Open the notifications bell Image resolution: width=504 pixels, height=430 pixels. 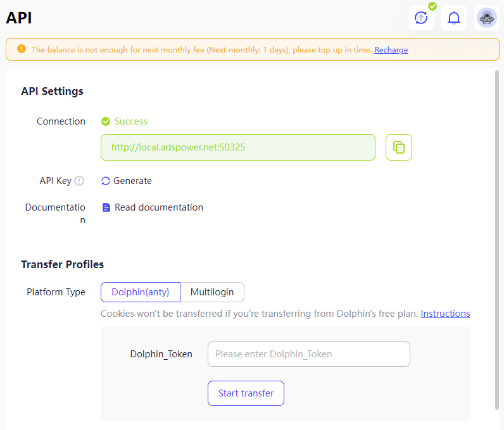coord(453,18)
